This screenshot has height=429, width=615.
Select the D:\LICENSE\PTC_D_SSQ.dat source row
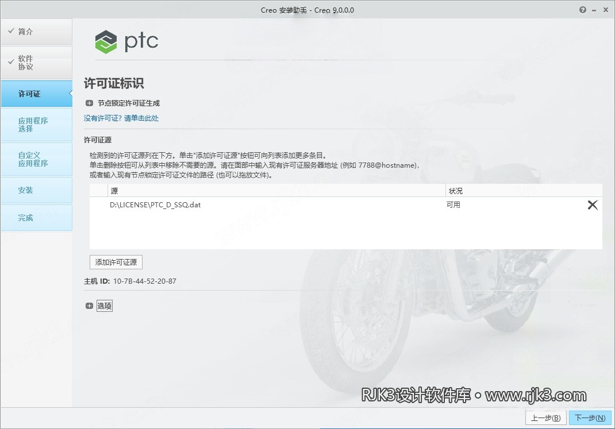(345, 205)
